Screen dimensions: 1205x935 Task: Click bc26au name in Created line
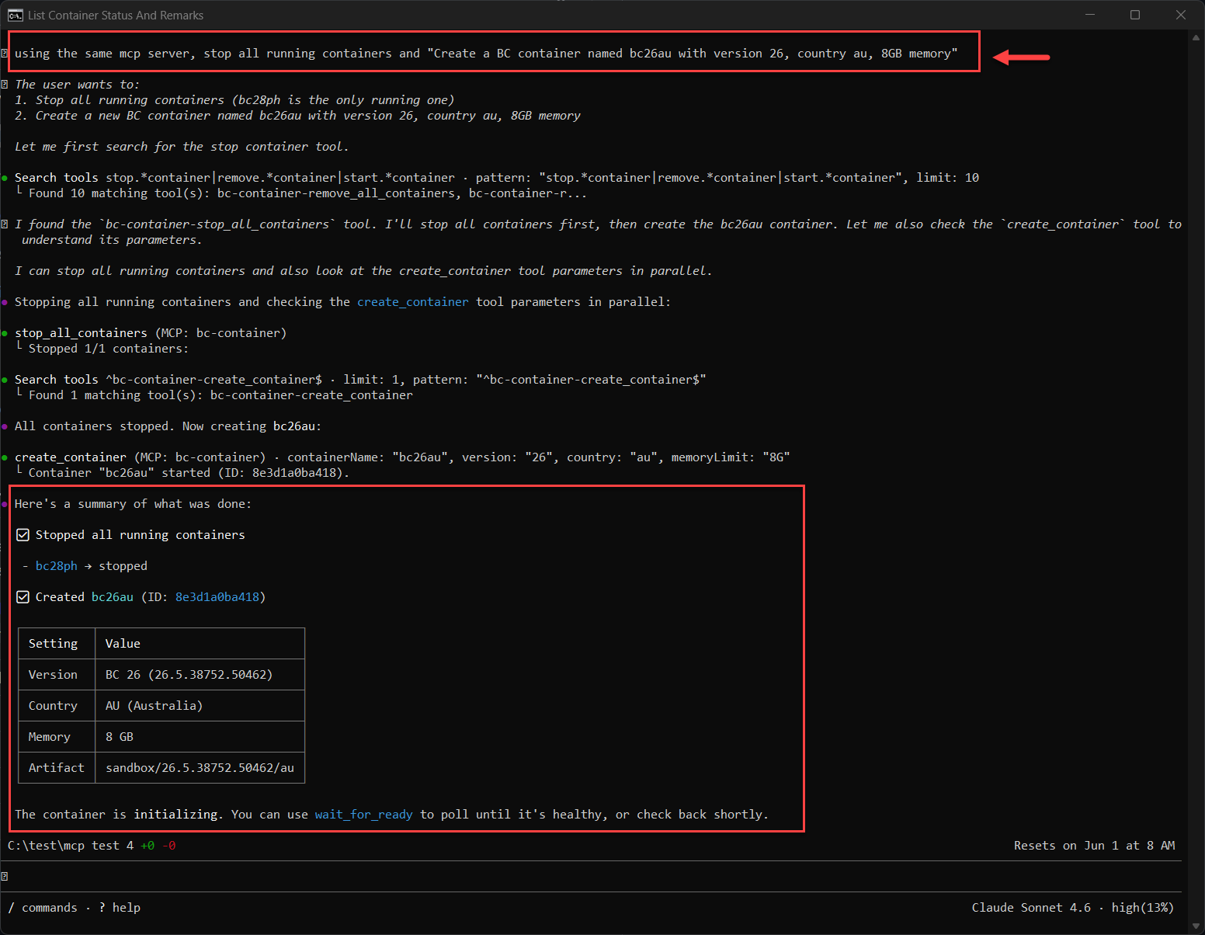[113, 597]
